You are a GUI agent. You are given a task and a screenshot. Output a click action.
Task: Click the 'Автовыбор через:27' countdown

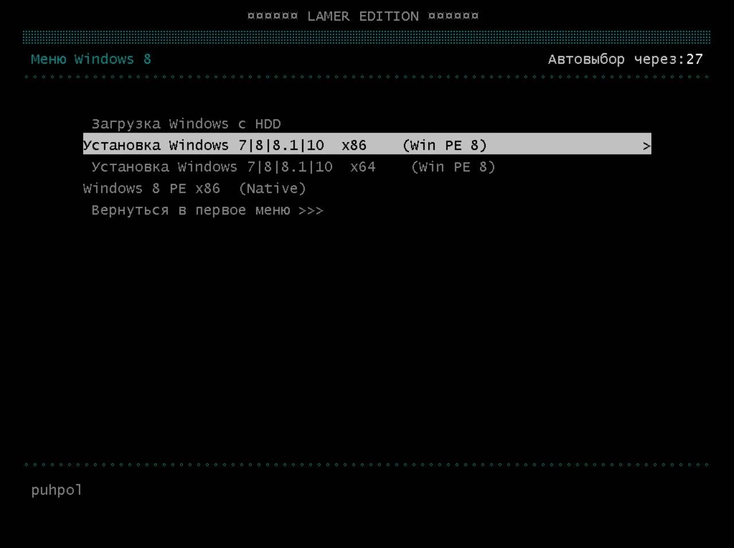(x=625, y=60)
